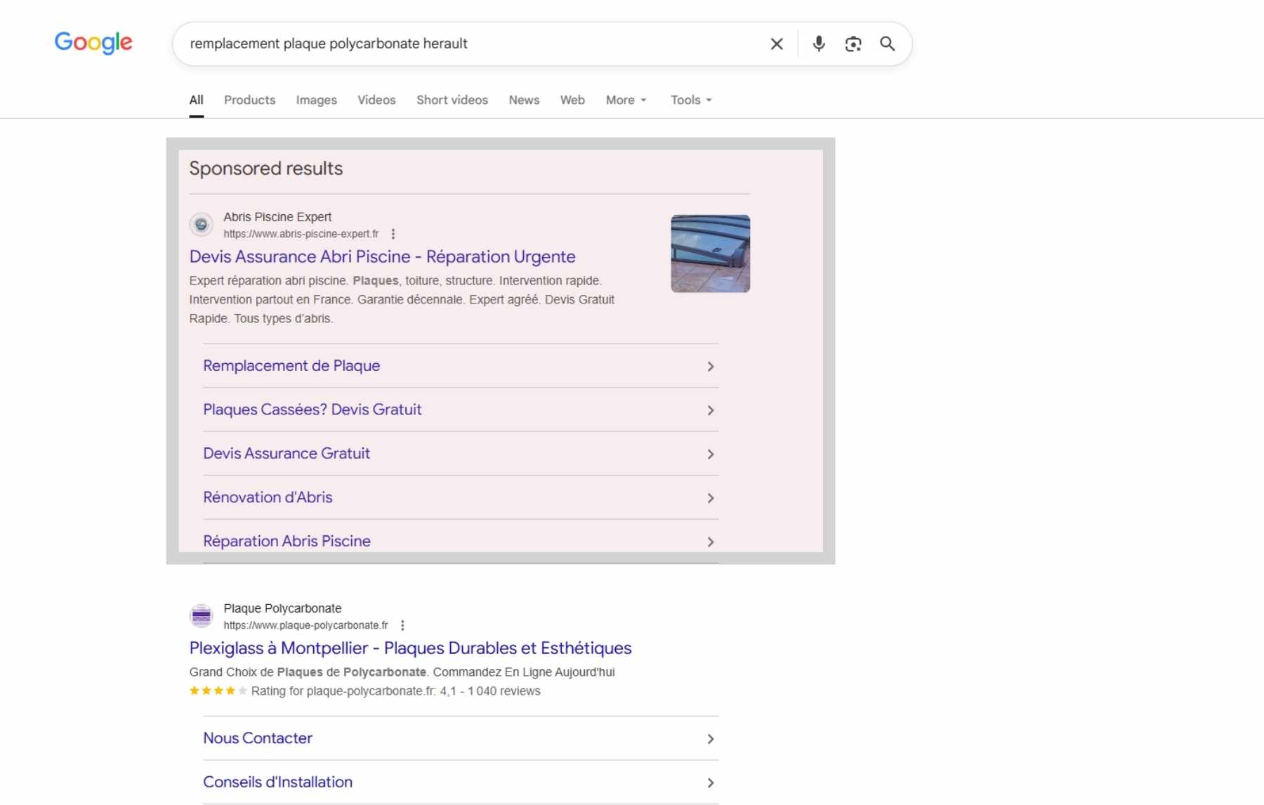This screenshot has width=1264, height=805.
Task: Open Devis Assurance Abri Piscine ad title
Action: (382, 256)
